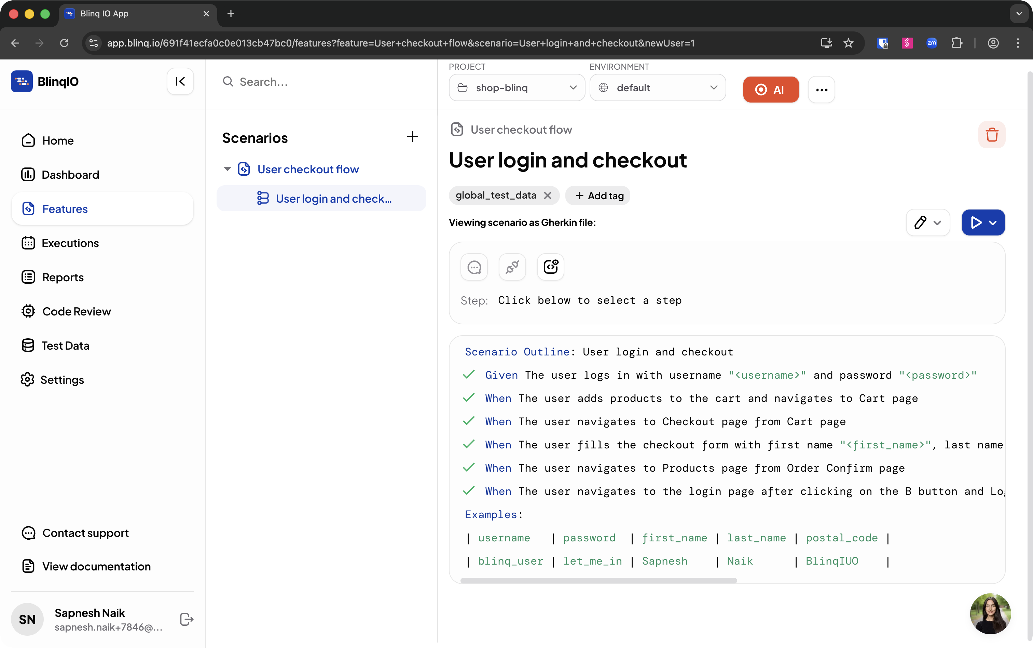1033x648 pixels.
Task: Collapse the User checkout flow tree
Action: pyautogui.click(x=228, y=169)
